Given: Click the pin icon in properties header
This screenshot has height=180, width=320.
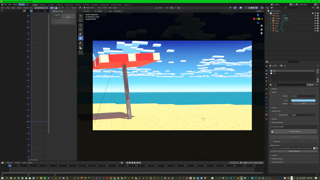Looking at the screenshot, I should click(318, 66).
